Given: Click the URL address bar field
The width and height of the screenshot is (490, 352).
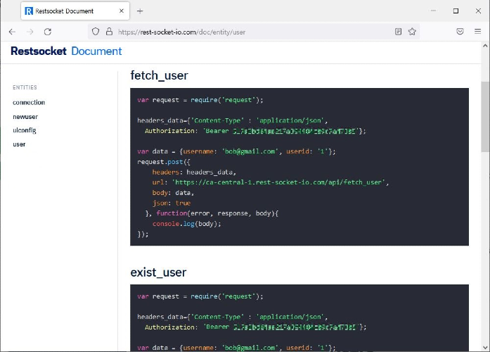Looking at the screenshot, I should coord(246,32).
